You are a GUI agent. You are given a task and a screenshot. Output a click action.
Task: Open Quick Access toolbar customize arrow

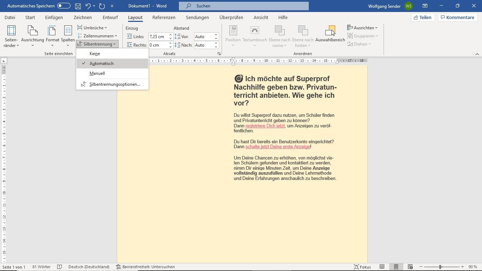click(112, 6)
